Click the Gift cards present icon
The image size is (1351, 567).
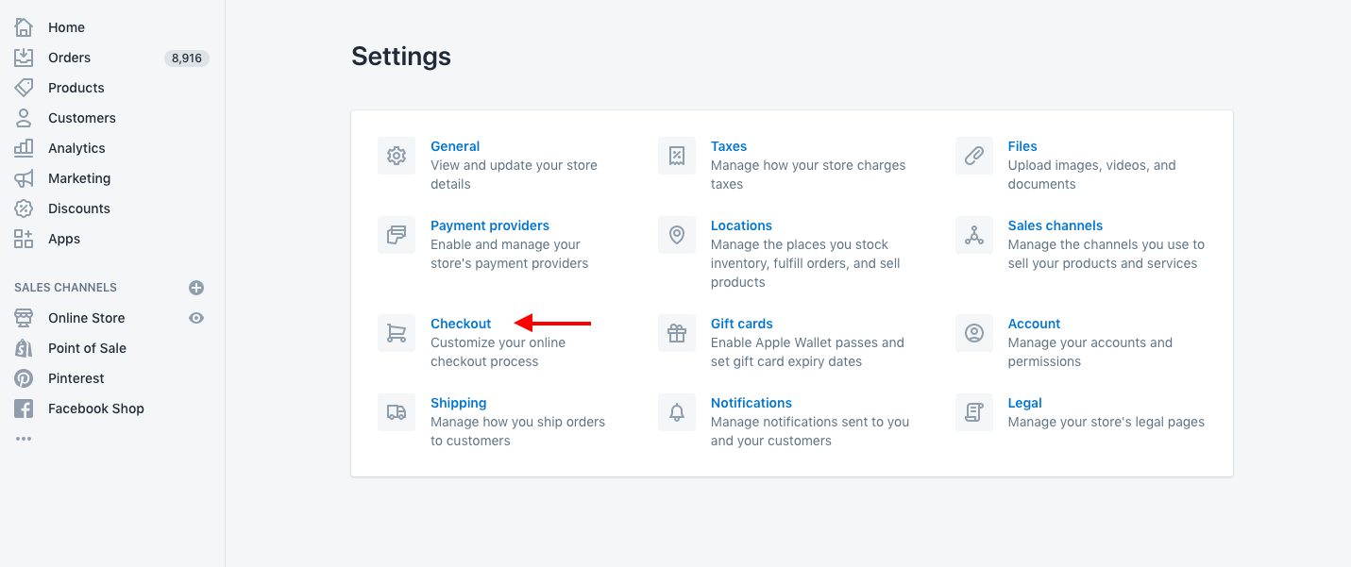(677, 333)
